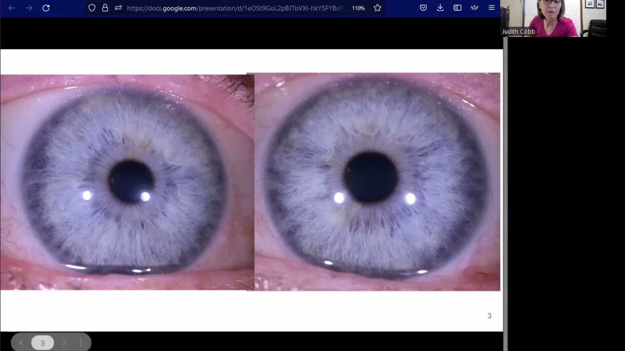
Task: Advance to next slide arrow
Action: 64,343
